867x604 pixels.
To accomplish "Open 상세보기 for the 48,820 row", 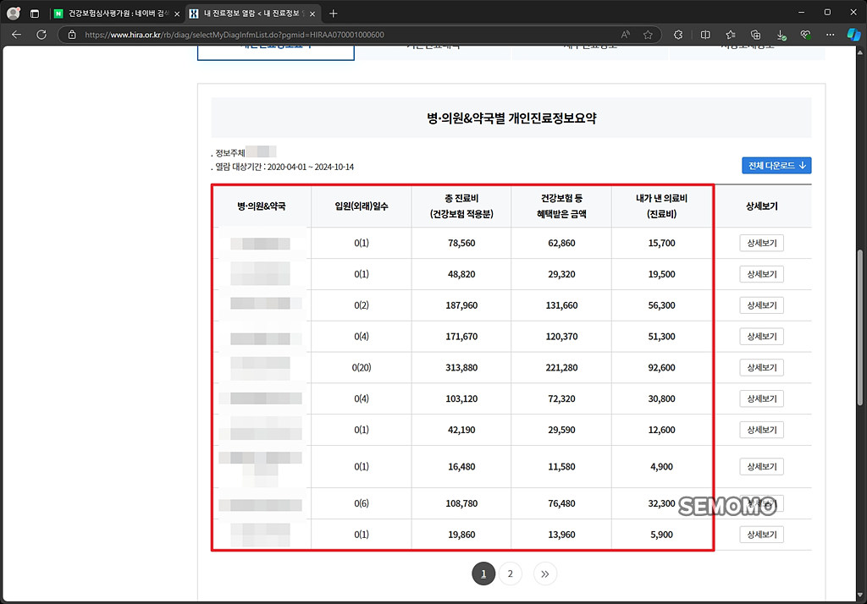I will pos(761,274).
